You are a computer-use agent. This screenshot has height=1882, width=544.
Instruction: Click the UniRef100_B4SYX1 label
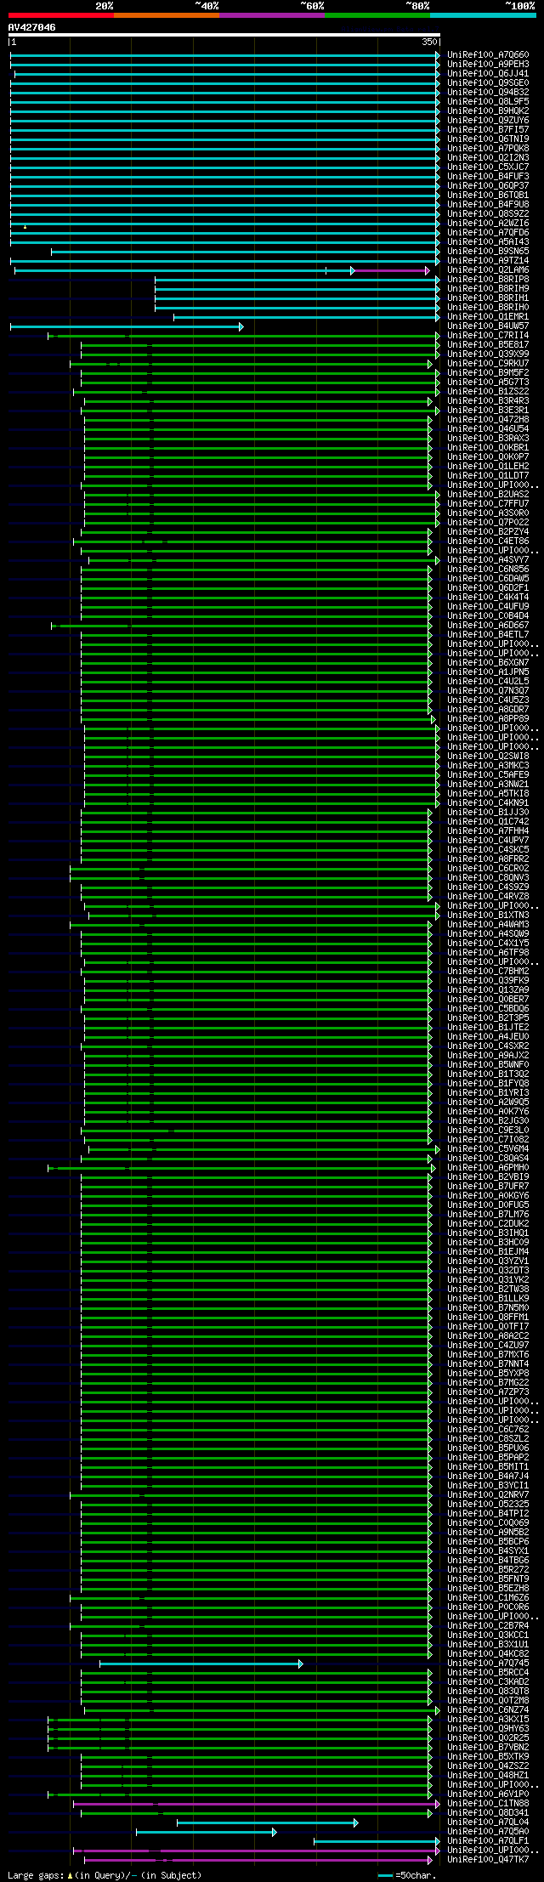(488, 1551)
